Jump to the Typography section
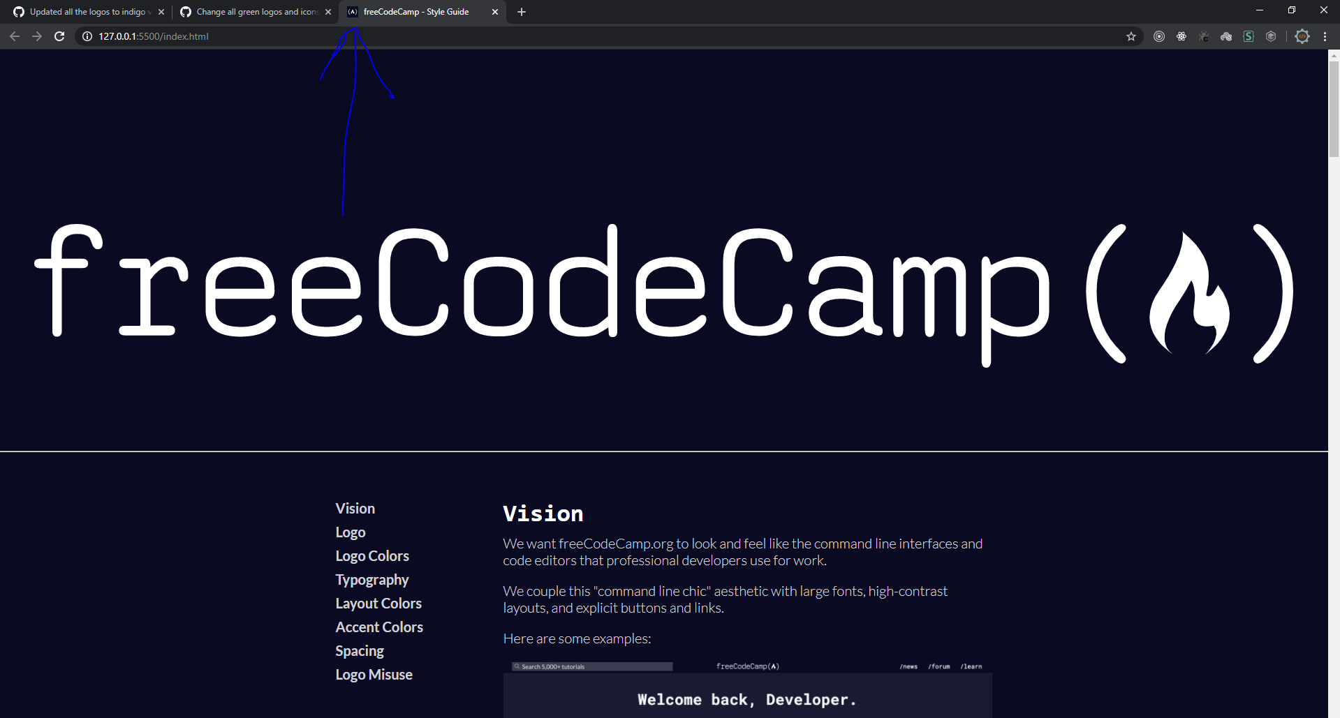The width and height of the screenshot is (1340, 718). [372, 580]
